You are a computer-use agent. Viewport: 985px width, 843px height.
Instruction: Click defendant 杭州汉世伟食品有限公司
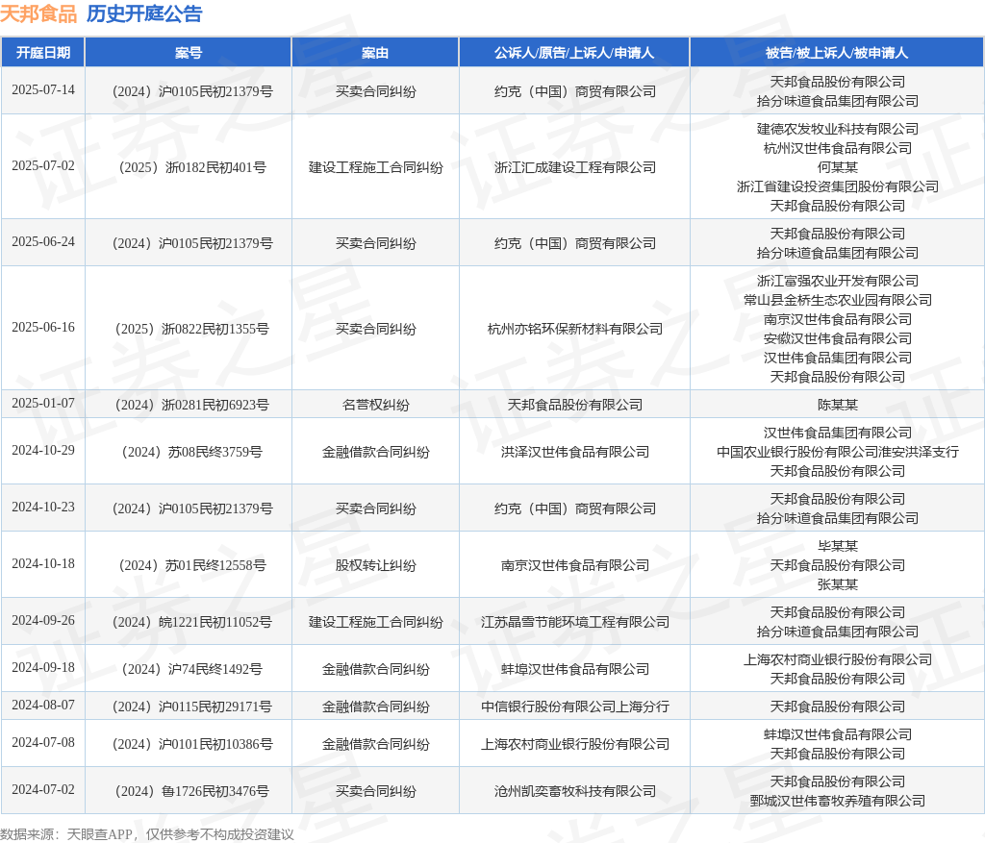pyautogui.click(x=838, y=148)
